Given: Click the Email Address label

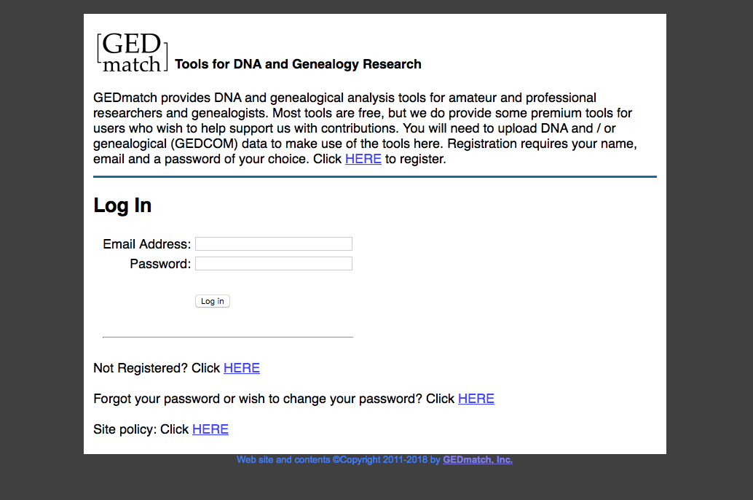Looking at the screenshot, I should 146,244.
